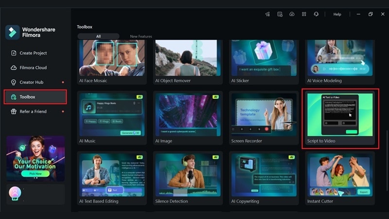This screenshot has width=389, height=219.
Task: Launch the Screen Recorder tool
Action: 264,118
